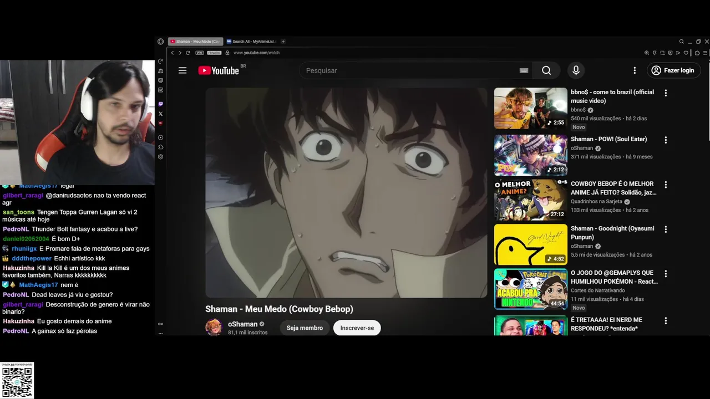The image size is (710, 399).
Task: Open page zoom/find icon in address bar
Action: click(x=647, y=53)
